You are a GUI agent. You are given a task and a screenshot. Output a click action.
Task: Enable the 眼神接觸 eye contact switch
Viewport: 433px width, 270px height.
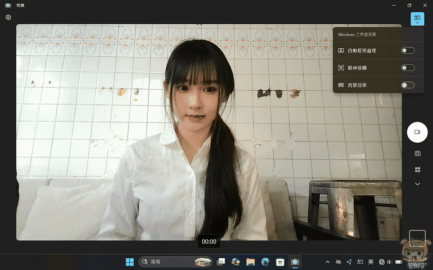click(x=408, y=67)
